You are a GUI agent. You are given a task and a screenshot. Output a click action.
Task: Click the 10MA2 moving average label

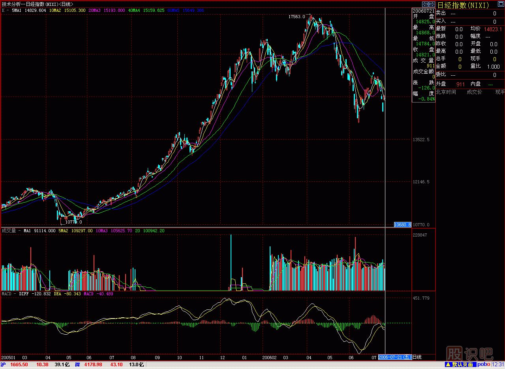click(56, 11)
